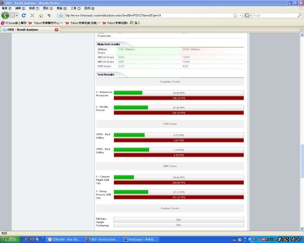Switch to the ORB - Result Analyzer taskbar button
Viewport: 304px width, 243px height.
point(103,239)
